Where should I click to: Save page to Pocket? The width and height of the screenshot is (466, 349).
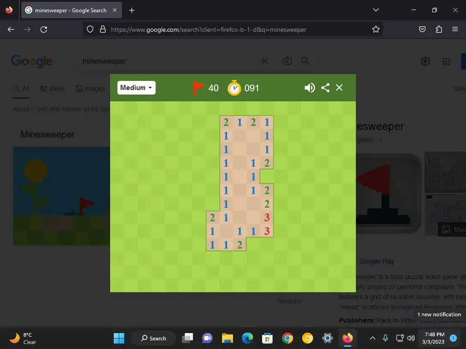(422, 29)
